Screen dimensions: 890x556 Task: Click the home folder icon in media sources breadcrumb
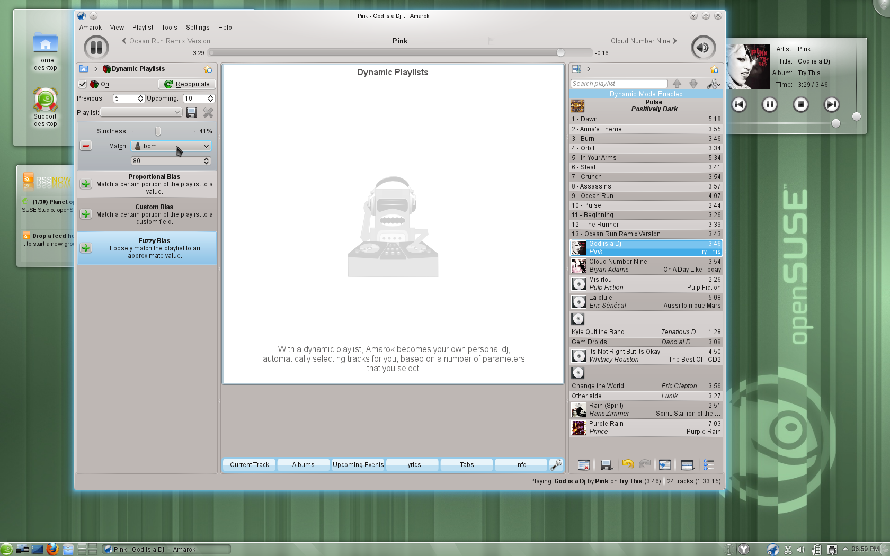(83, 69)
